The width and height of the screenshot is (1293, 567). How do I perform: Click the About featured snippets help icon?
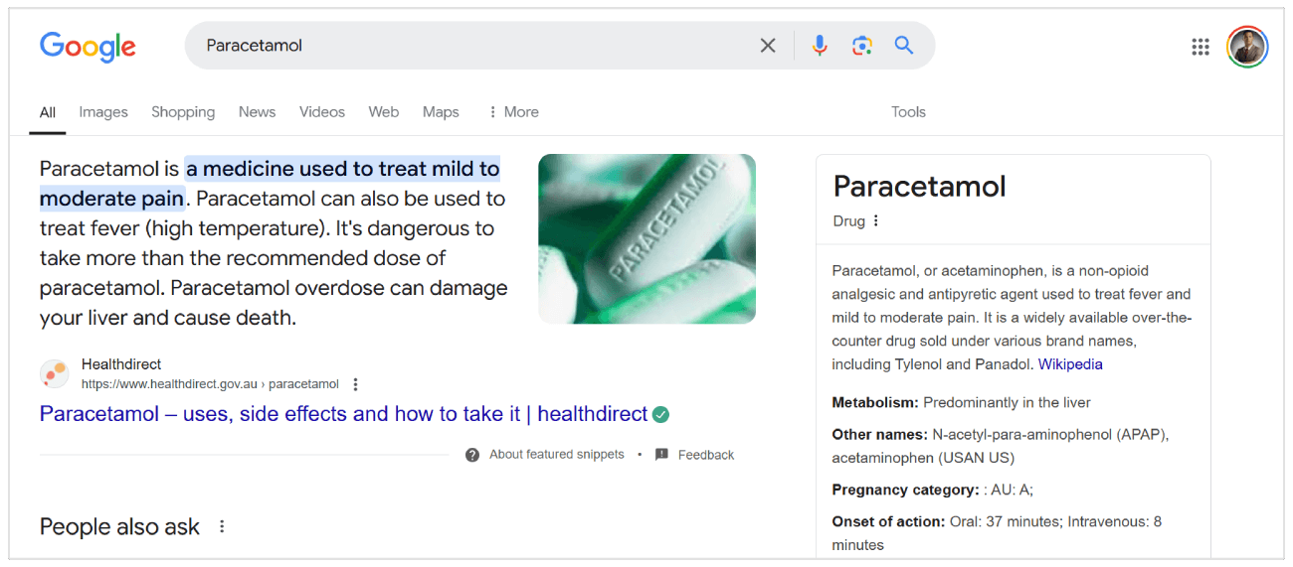click(472, 455)
